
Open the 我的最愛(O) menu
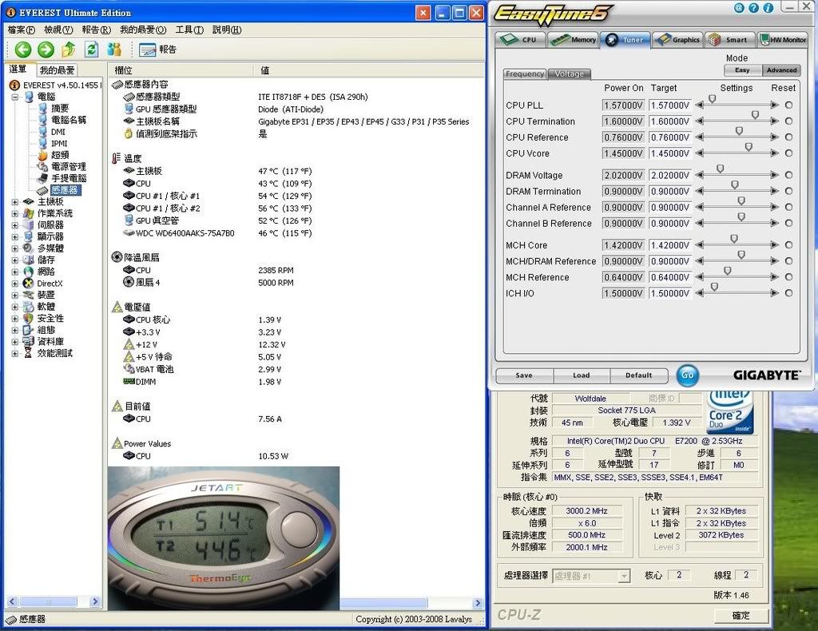(143, 30)
